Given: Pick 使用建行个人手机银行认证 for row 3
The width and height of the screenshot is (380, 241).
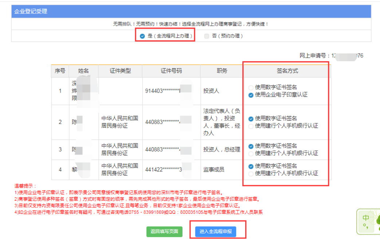Looking at the screenshot, I should click(251, 153).
